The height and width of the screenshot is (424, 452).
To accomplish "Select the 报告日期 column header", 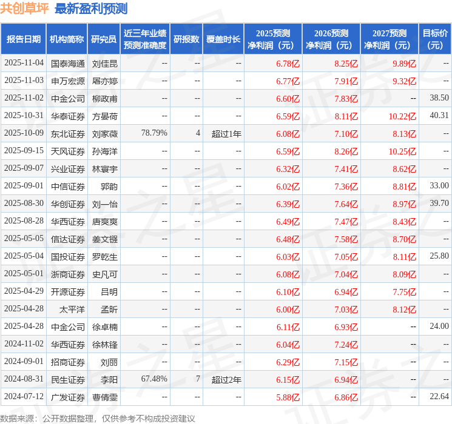I will tap(23, 39).
